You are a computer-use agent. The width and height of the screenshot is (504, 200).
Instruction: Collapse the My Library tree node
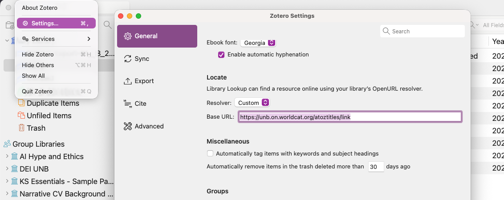7,40
